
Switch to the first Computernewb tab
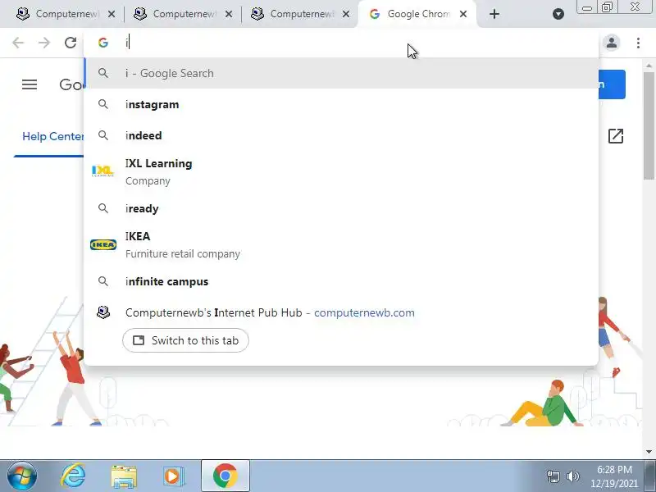pyautogui.click(x=63, y=14)
